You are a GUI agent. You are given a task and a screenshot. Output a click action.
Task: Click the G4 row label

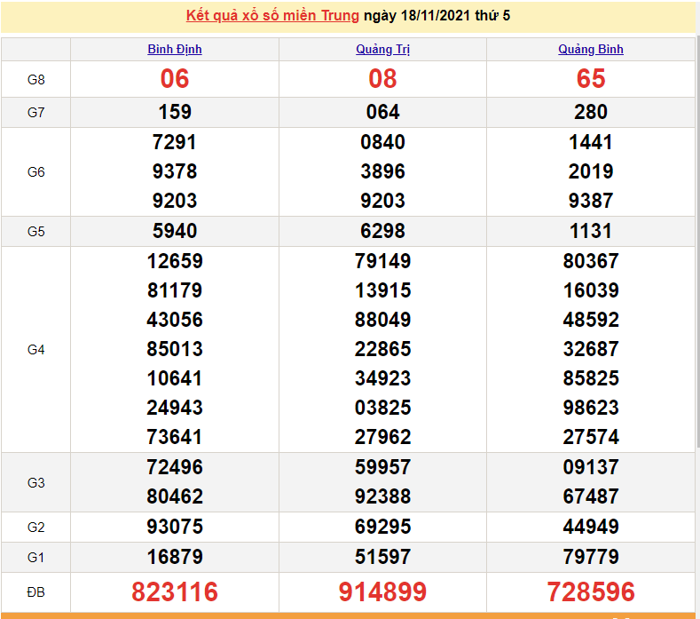tap(35, 350)
